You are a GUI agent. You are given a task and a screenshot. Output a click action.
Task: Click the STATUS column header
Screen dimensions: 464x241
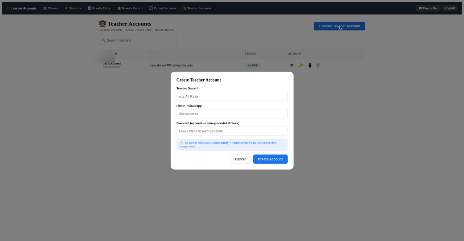tap(250, 54)
